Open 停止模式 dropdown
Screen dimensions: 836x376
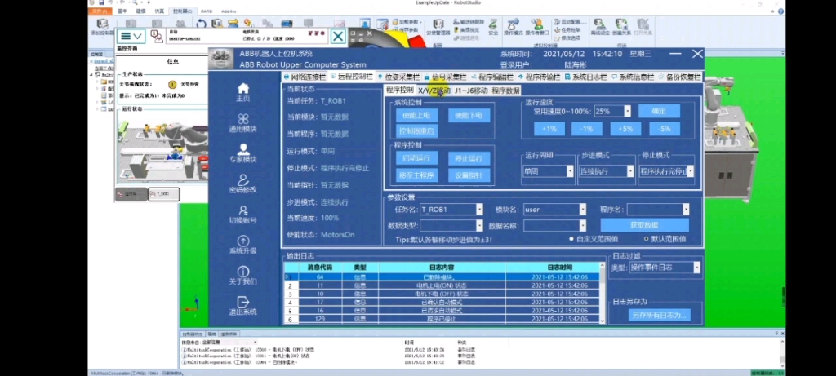(666, 171)
